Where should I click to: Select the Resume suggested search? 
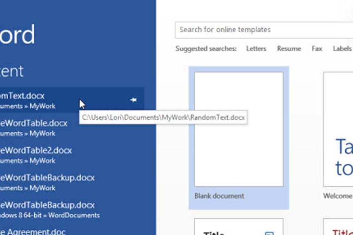click(289, 49)
